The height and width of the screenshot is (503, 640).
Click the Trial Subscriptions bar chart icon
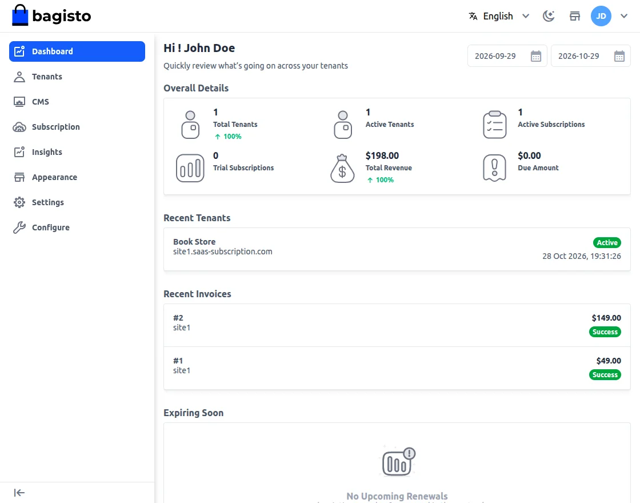coord(190,168)
